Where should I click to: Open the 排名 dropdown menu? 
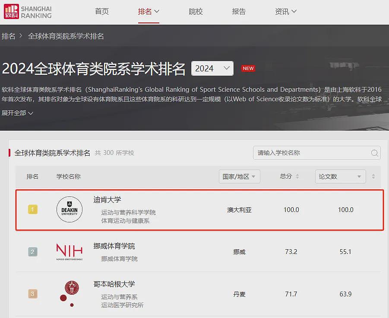[149, 11]
